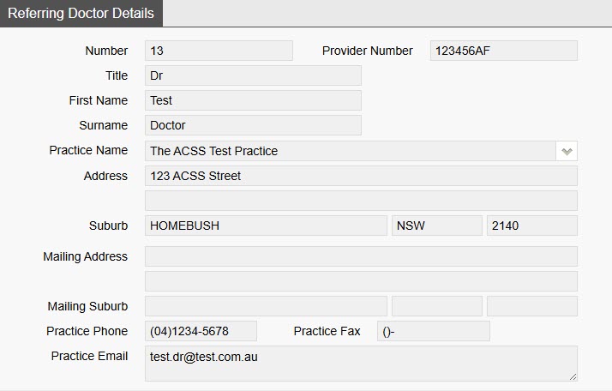612x391 pixels.
Task: Click the state field showing NSW
Action: click(x=437, y=226)
